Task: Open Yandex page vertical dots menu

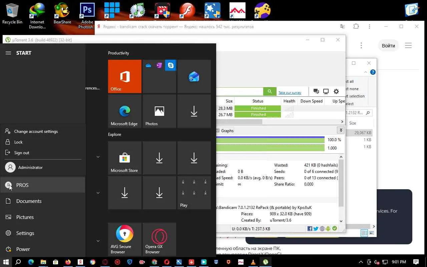Action: [361, 46]
